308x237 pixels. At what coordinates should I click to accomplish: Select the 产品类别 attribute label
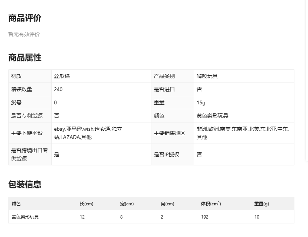pos(164,76)
